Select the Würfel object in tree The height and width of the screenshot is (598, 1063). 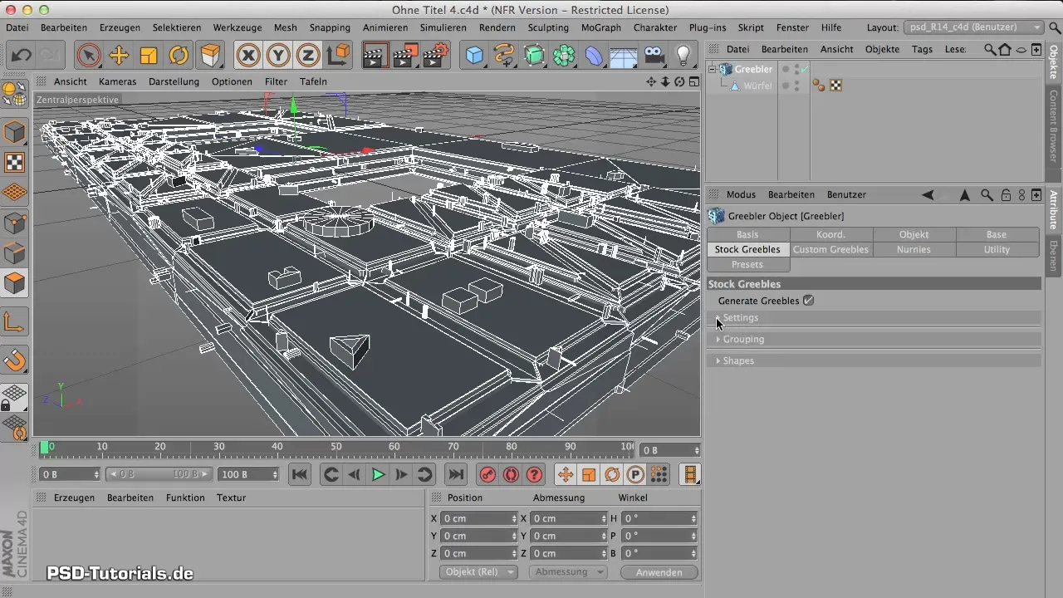(x=757, y=86)
